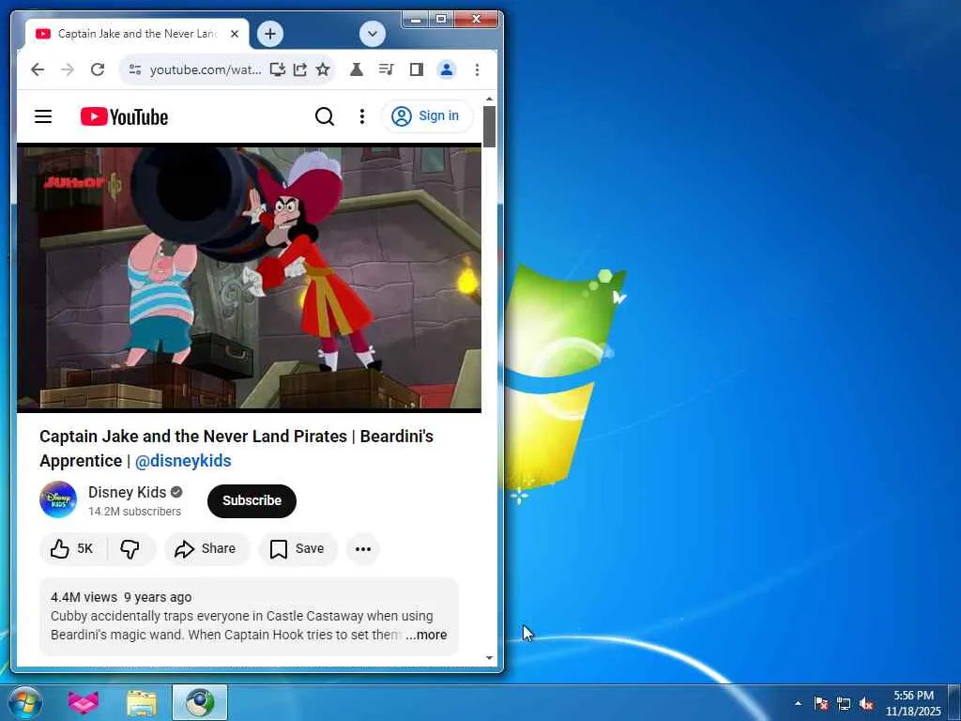The image size is (961, 721).
Task: Go back using the browser back arrow
Action: tap(38, 69)
